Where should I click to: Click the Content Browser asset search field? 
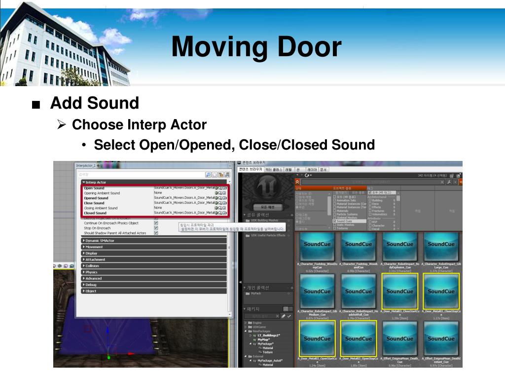370,182
